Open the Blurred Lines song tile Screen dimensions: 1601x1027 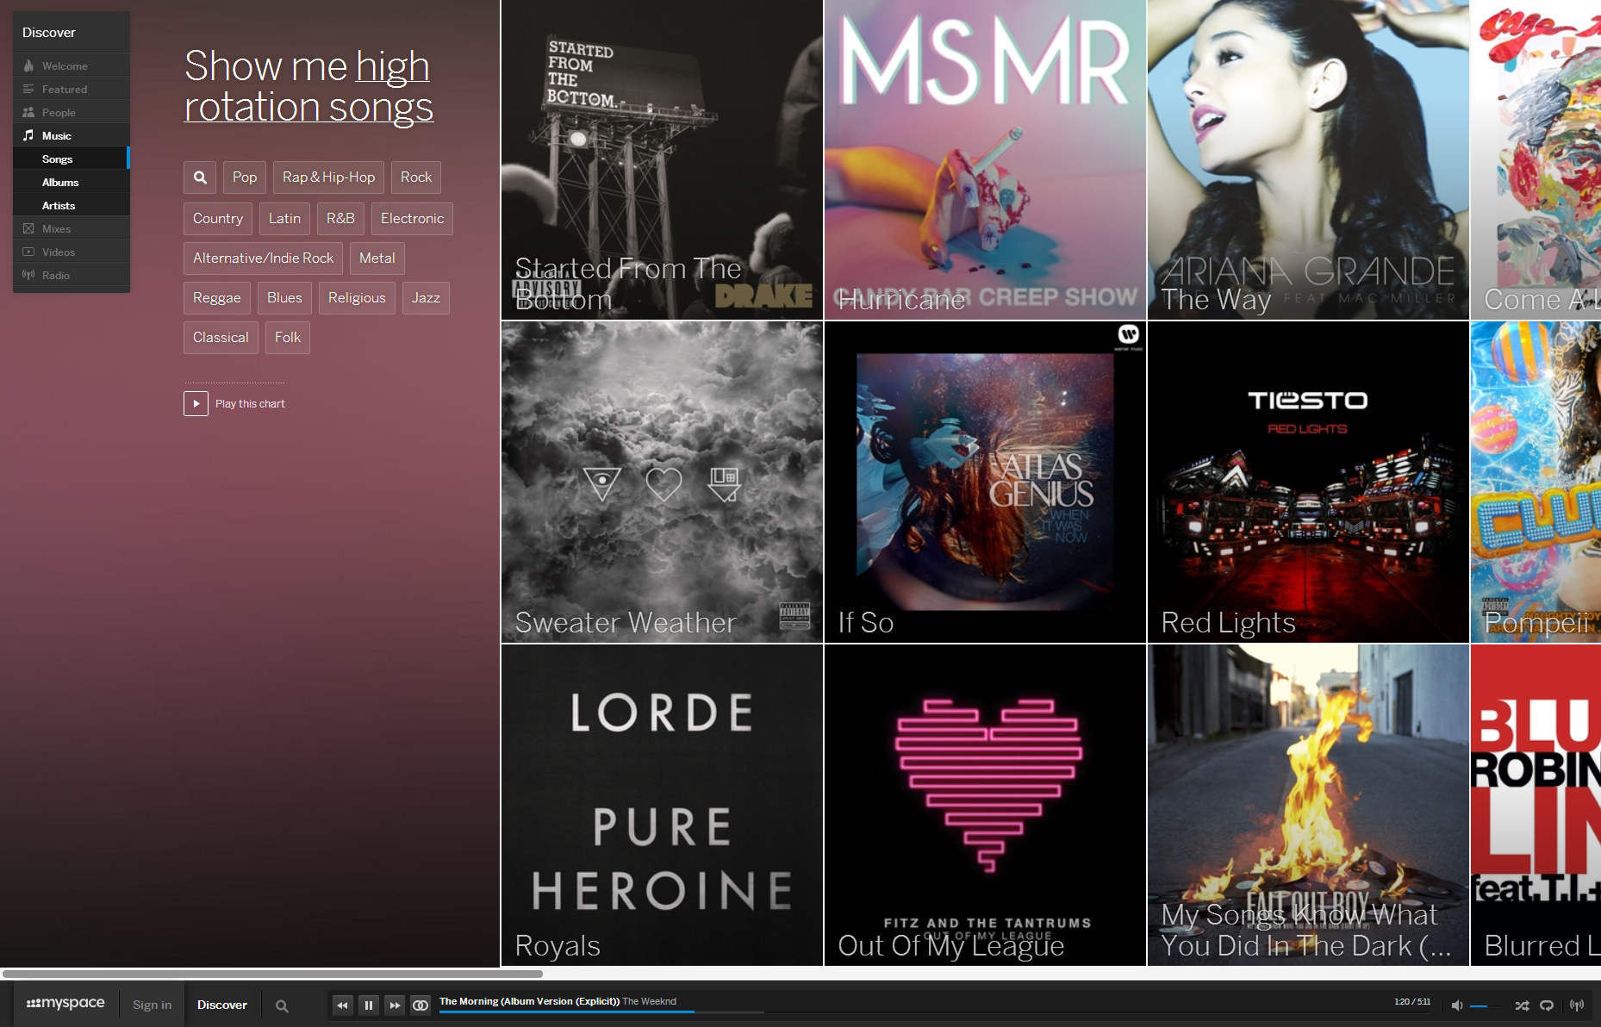click(1536, 806)
